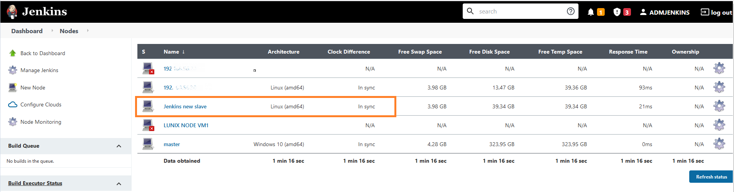
Task: Open the New Node computer icon
Action: click(13, 88)
